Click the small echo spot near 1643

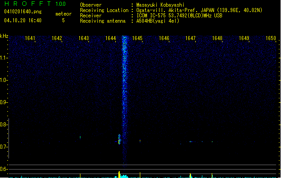[x=80, y=138]
